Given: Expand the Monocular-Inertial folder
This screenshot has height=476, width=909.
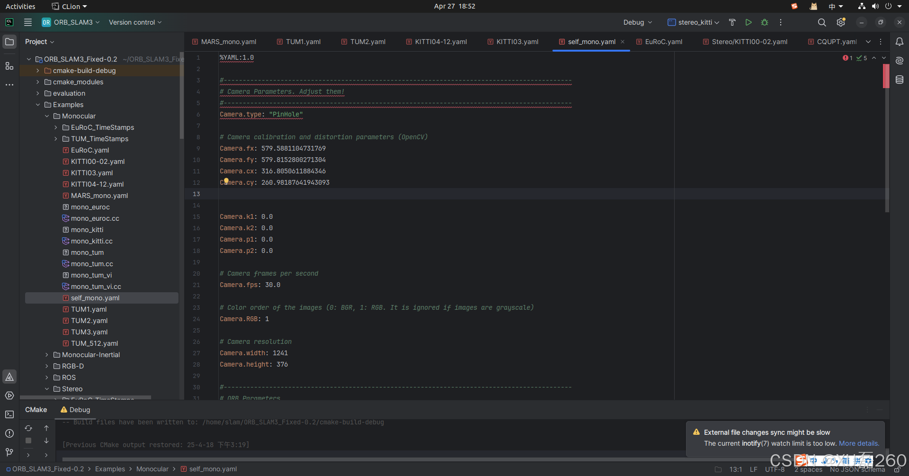Looking at the screenshot, I should click(47, 355).
